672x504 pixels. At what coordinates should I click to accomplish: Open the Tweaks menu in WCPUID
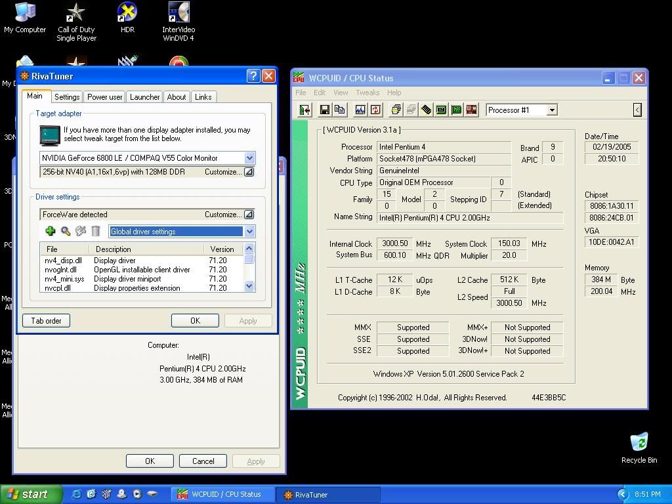click(367, 93)
